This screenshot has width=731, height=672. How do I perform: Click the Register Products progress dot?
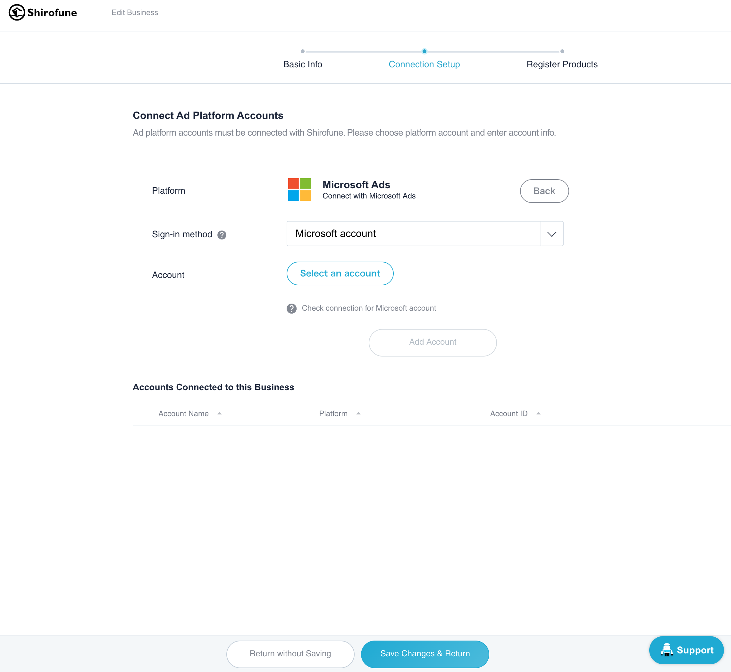coord(562,51)
